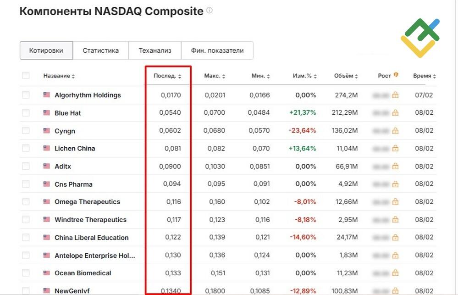Click the LiteFinance logo in top corner
Viewport: 458px width, 295px height.
click(420, 38)
